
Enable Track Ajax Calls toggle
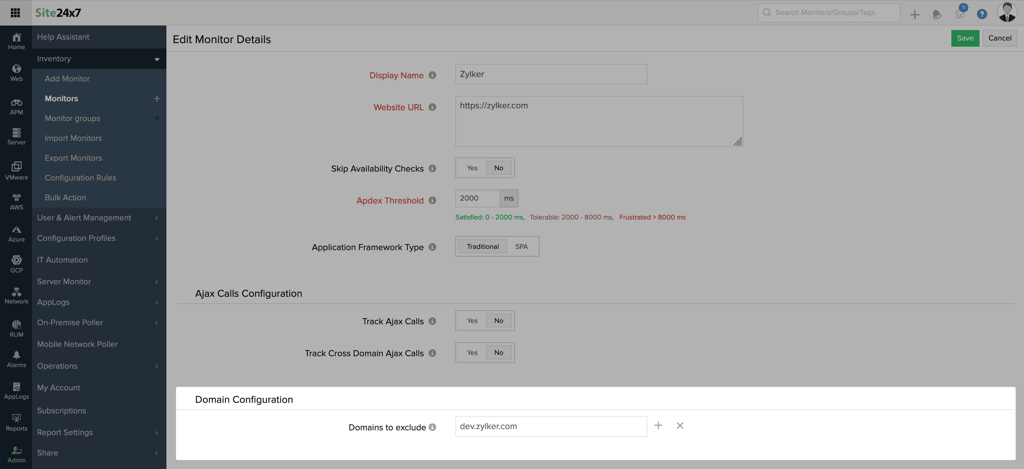(471, 320)
